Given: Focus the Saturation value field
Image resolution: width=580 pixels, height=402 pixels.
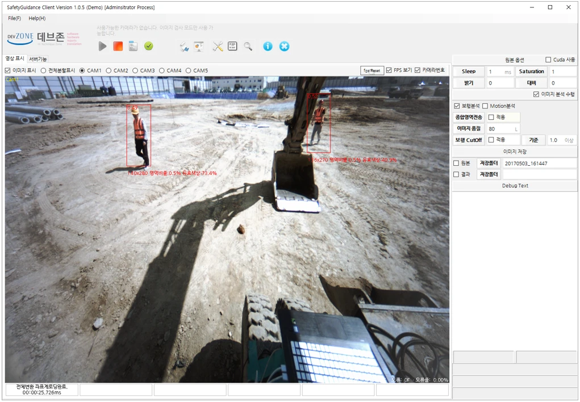Looking at the screenshot, I should click(x=562, y=72).
